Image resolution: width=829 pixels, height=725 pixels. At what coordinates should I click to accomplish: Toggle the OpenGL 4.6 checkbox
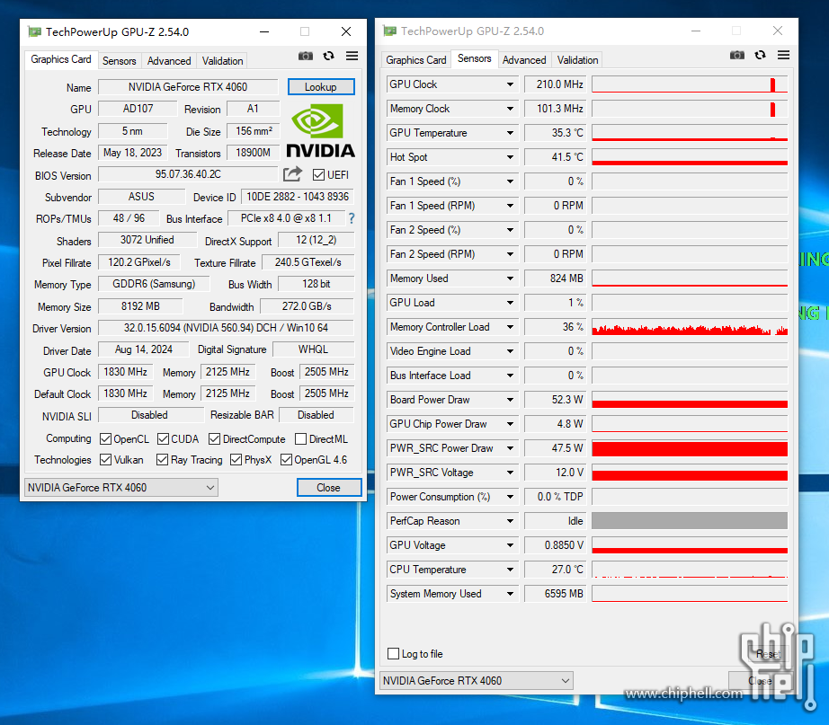click(x=287, y=460)
